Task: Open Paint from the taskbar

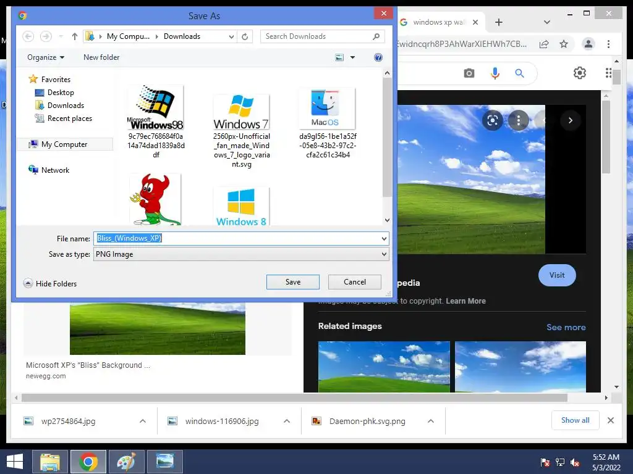Action: 126,462
